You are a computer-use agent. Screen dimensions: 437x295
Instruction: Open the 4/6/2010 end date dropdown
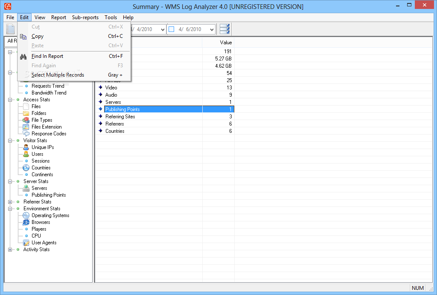(x=212, y=29)
